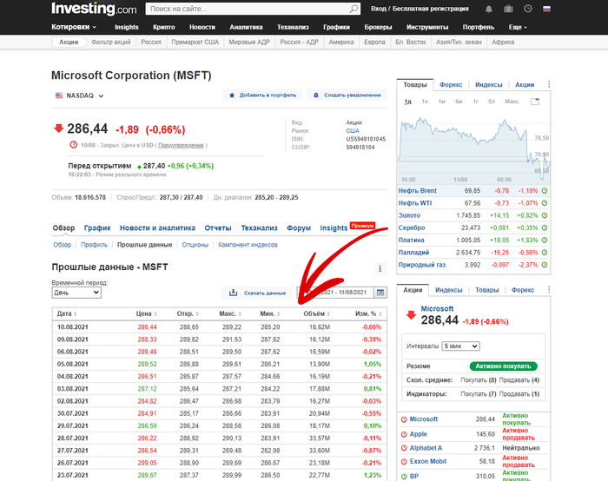The width and height of the screenshot is (608, 481).
Task: Click Добавить в портфель button
Action: pyautogui.click(x=263, y=96)
